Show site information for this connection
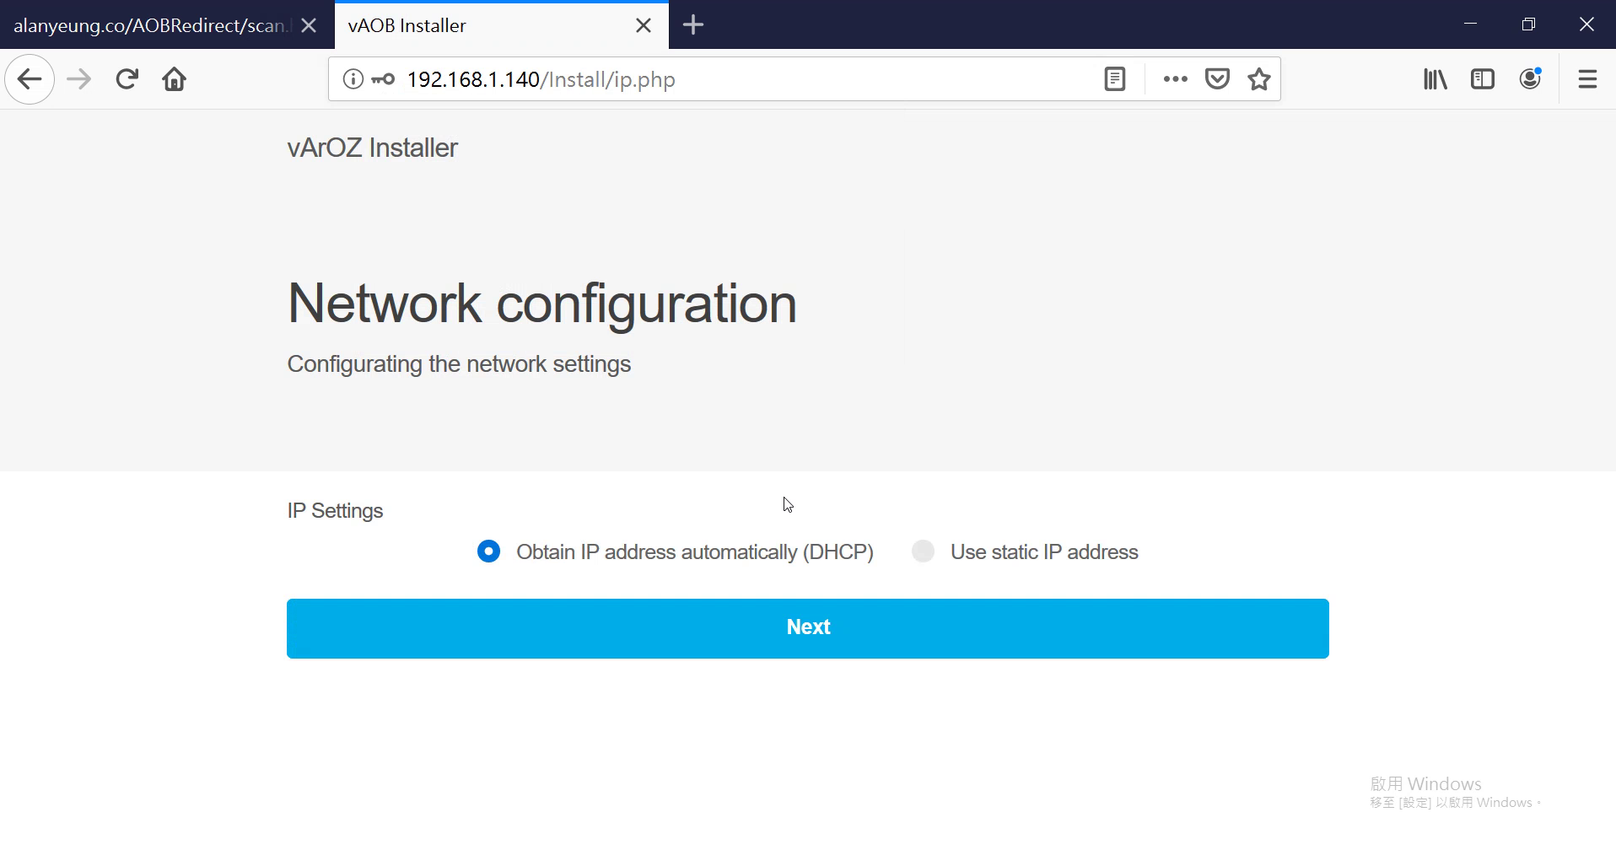Screen dimensions: 1616x850 click(353, 79)
